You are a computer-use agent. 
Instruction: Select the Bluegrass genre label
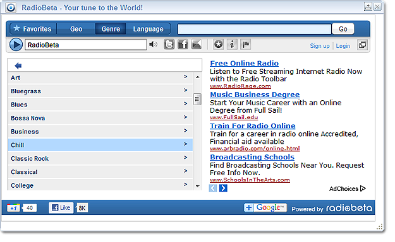[26, 91]
